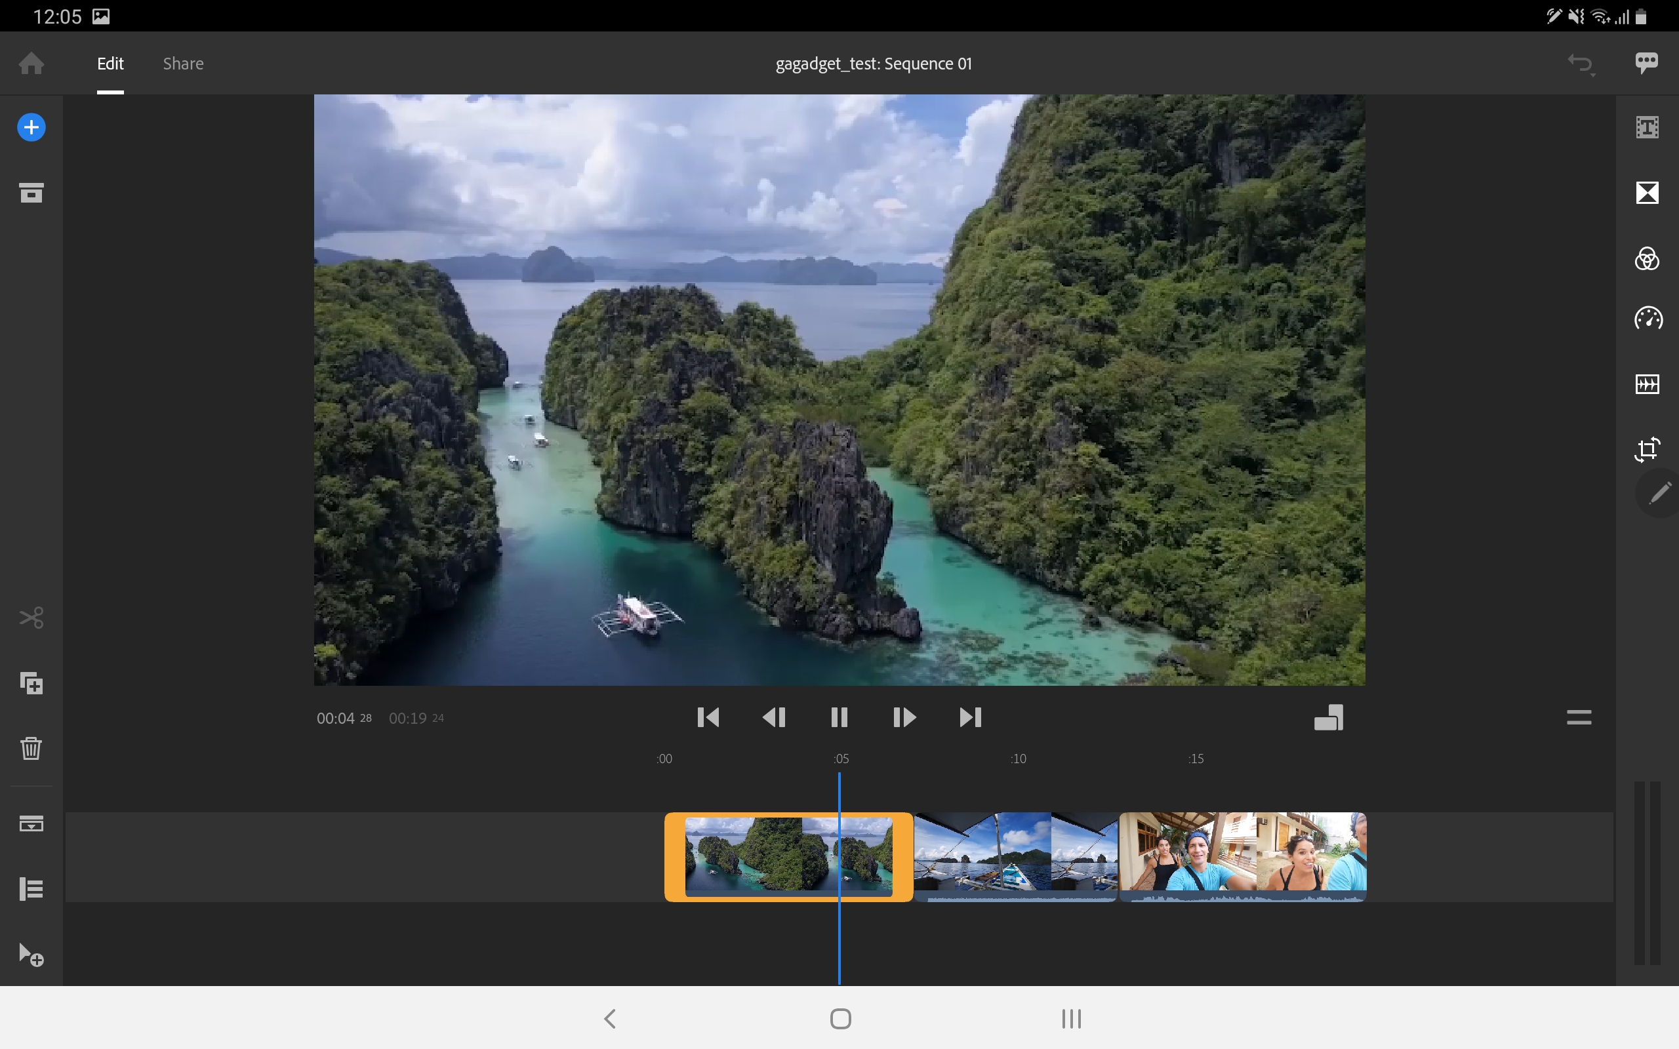Duplicate the selected clip
This screenshot has width=1679, height=1049.
pyautogui.click(x=31, y=683)
